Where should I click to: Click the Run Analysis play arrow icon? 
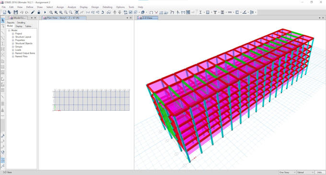click(x=45, y=12)
